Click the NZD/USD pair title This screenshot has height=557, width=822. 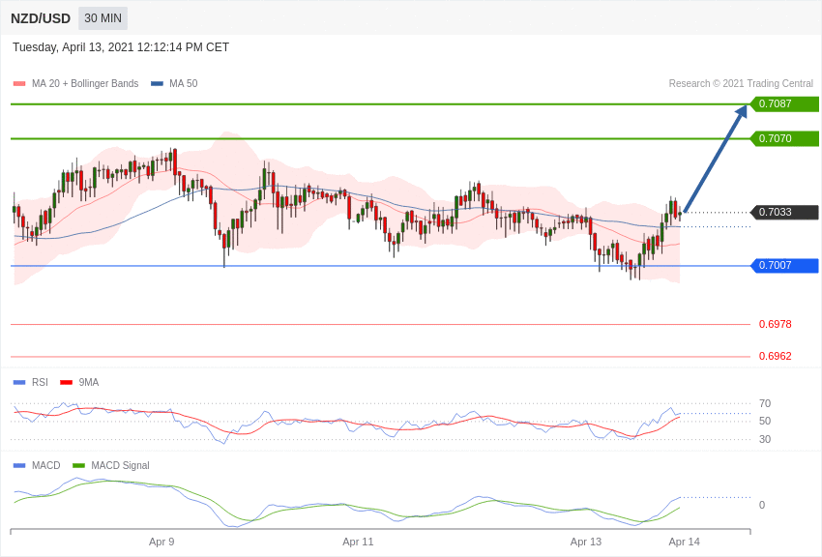tap(41, 18)
